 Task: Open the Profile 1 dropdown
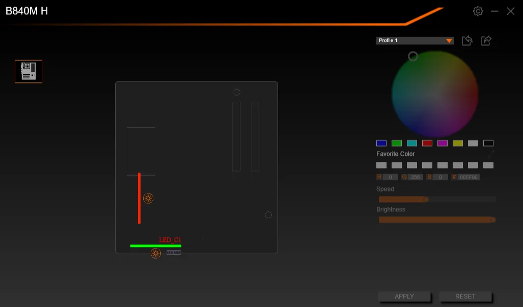pyautogui.click(x=415, y=40)
